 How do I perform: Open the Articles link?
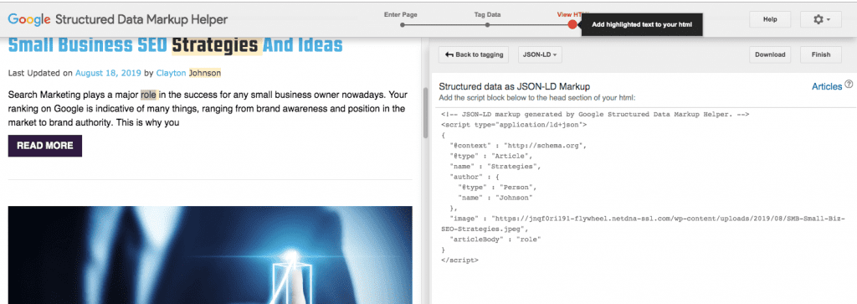(x=827, y=86)
